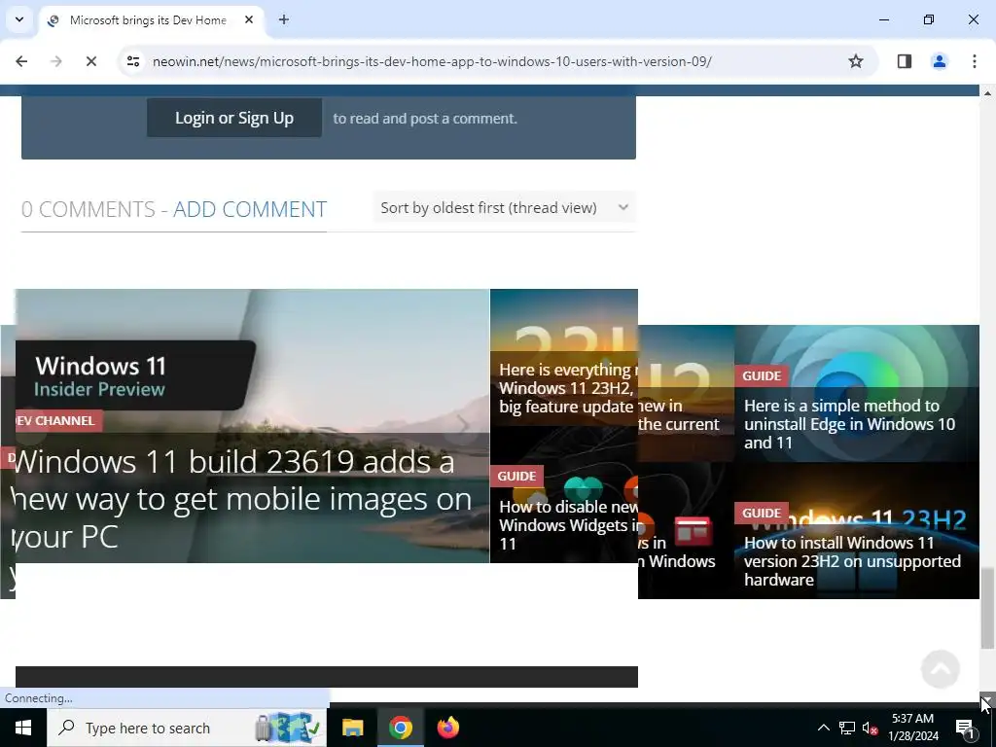Image resolution: width=996 pixels, height=747 pixels.
Task: Click Login or Sign Up button
Action: click(233, 118)
